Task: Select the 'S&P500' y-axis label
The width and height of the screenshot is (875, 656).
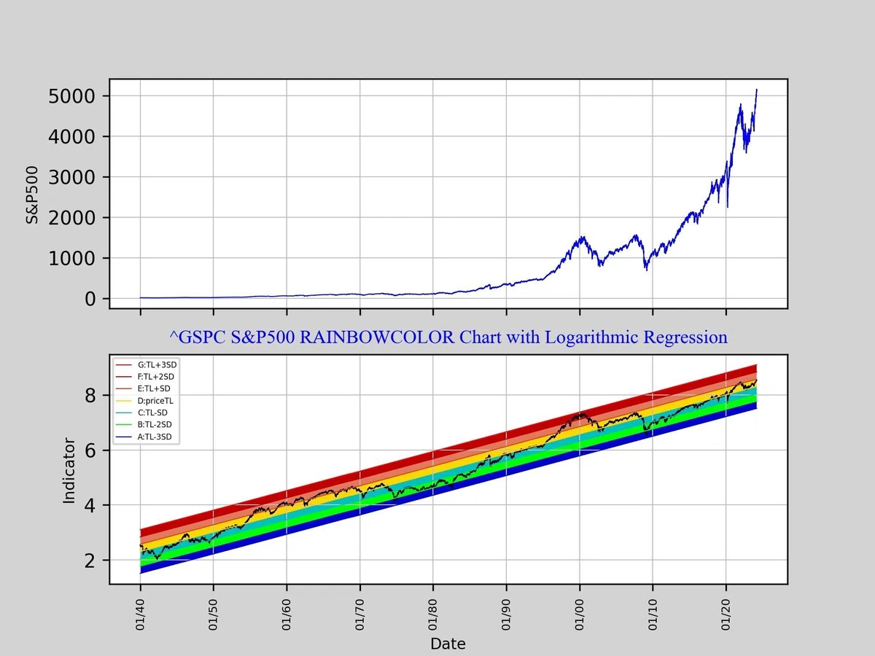Action: pyautogui.click(x=32, y=194)
